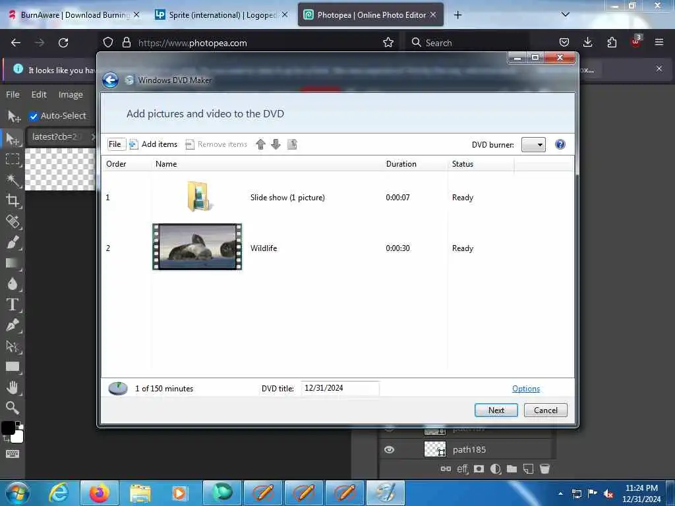Select the Path Select tool in Photopea

coord(13,347)
